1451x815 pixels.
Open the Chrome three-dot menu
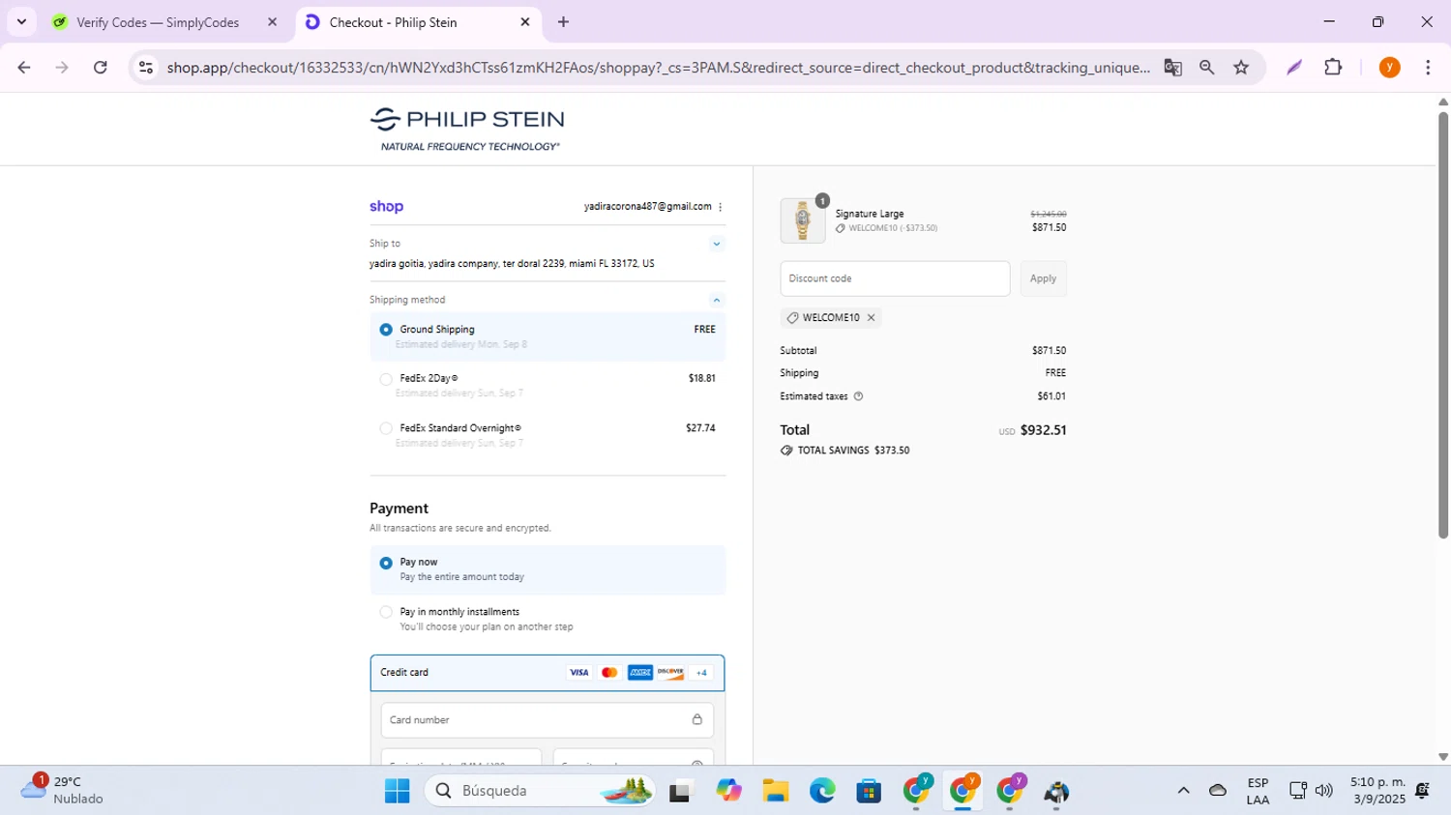click(1428, 68)
